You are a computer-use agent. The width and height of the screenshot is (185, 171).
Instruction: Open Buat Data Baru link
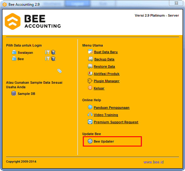(106, 52)
